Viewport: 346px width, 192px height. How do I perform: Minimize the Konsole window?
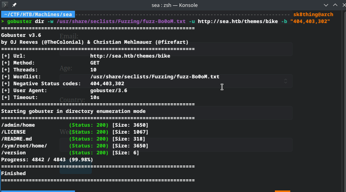point(326,5)
